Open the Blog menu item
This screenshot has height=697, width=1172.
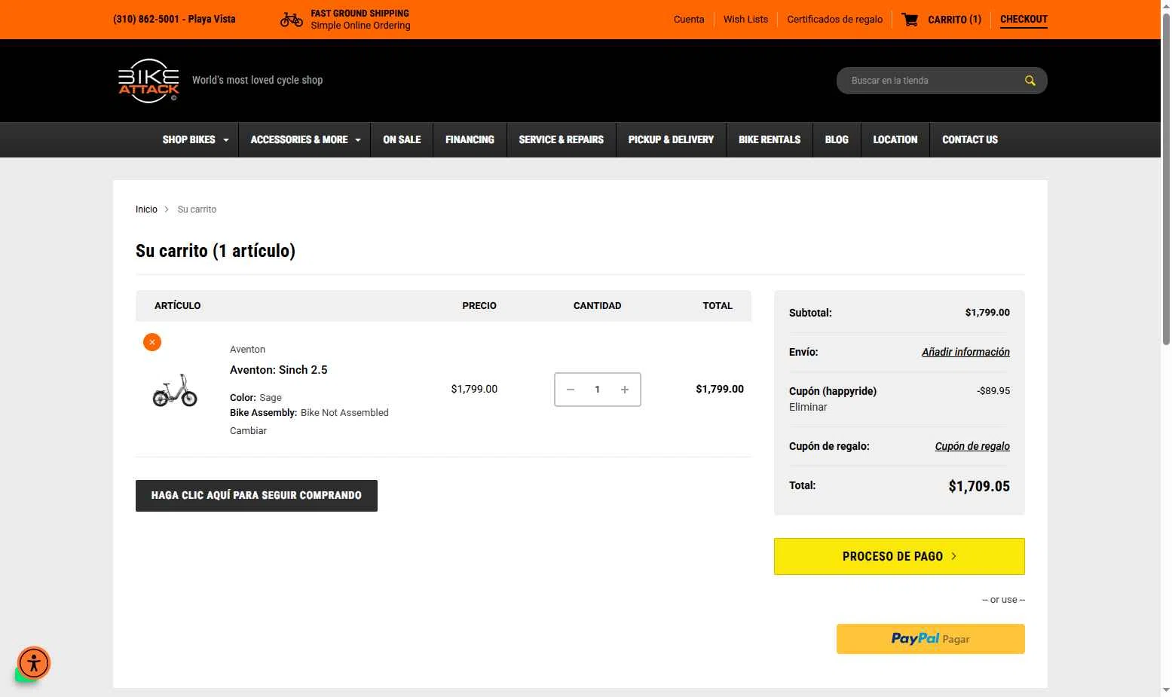click(x=837, y=139)
